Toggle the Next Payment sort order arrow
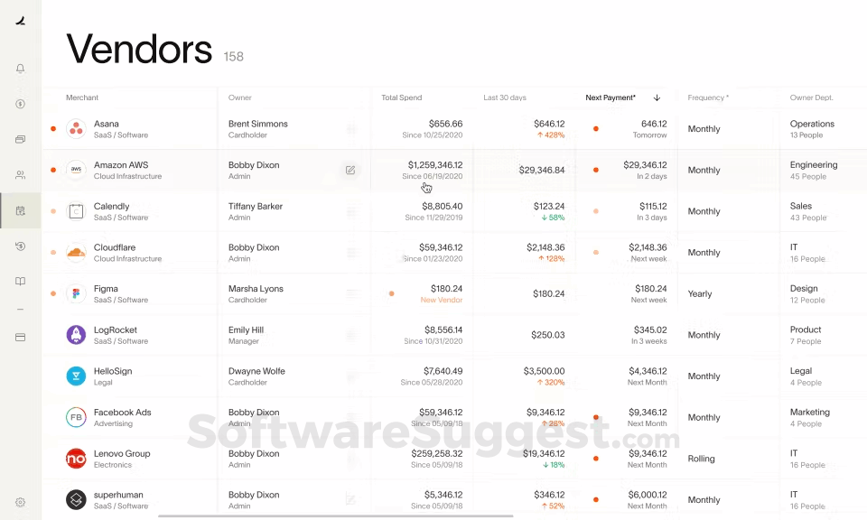Image resolution: width=867 pixels, height=520 pixels. tap(657, 97)
